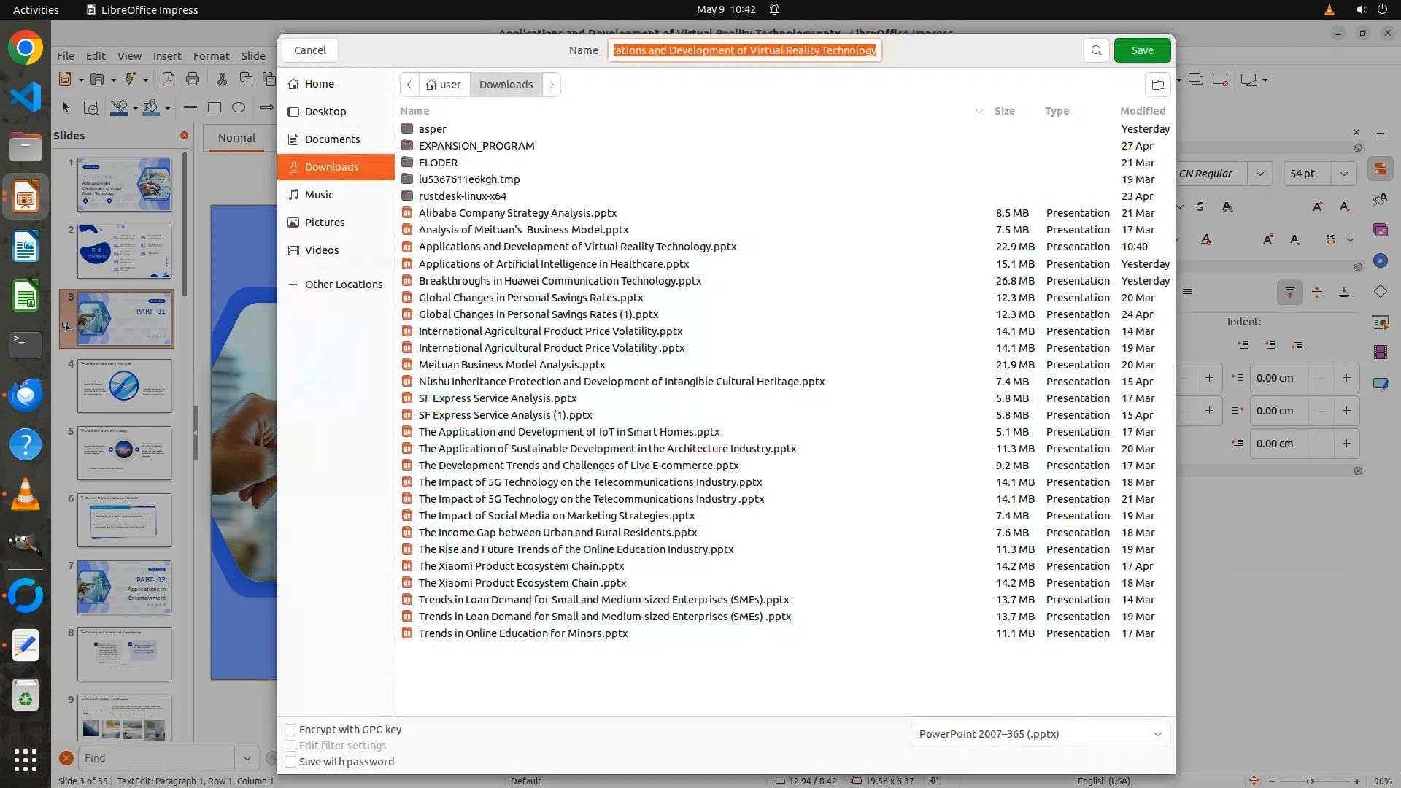Switch to the Normal view tab
The width and height of the screenshot is (1401, 788).
pyautogui.click(x=236, y=138)
